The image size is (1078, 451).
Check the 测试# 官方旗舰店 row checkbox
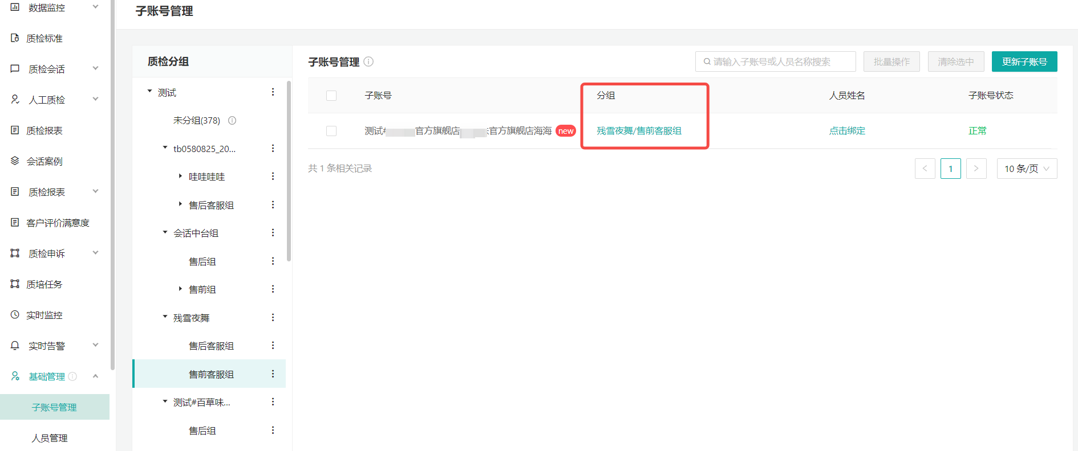tap(331, 131)
